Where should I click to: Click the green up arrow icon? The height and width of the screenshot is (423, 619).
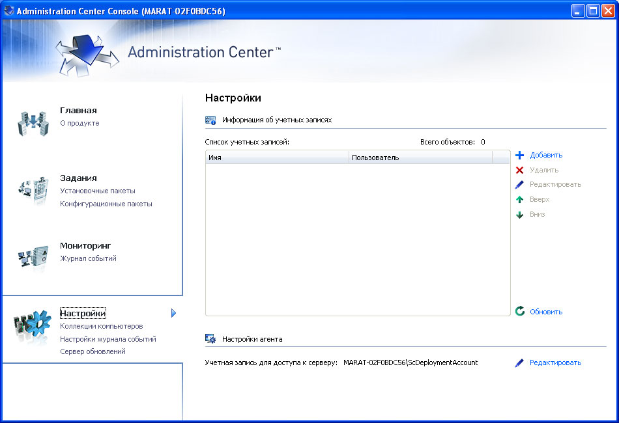519,200
